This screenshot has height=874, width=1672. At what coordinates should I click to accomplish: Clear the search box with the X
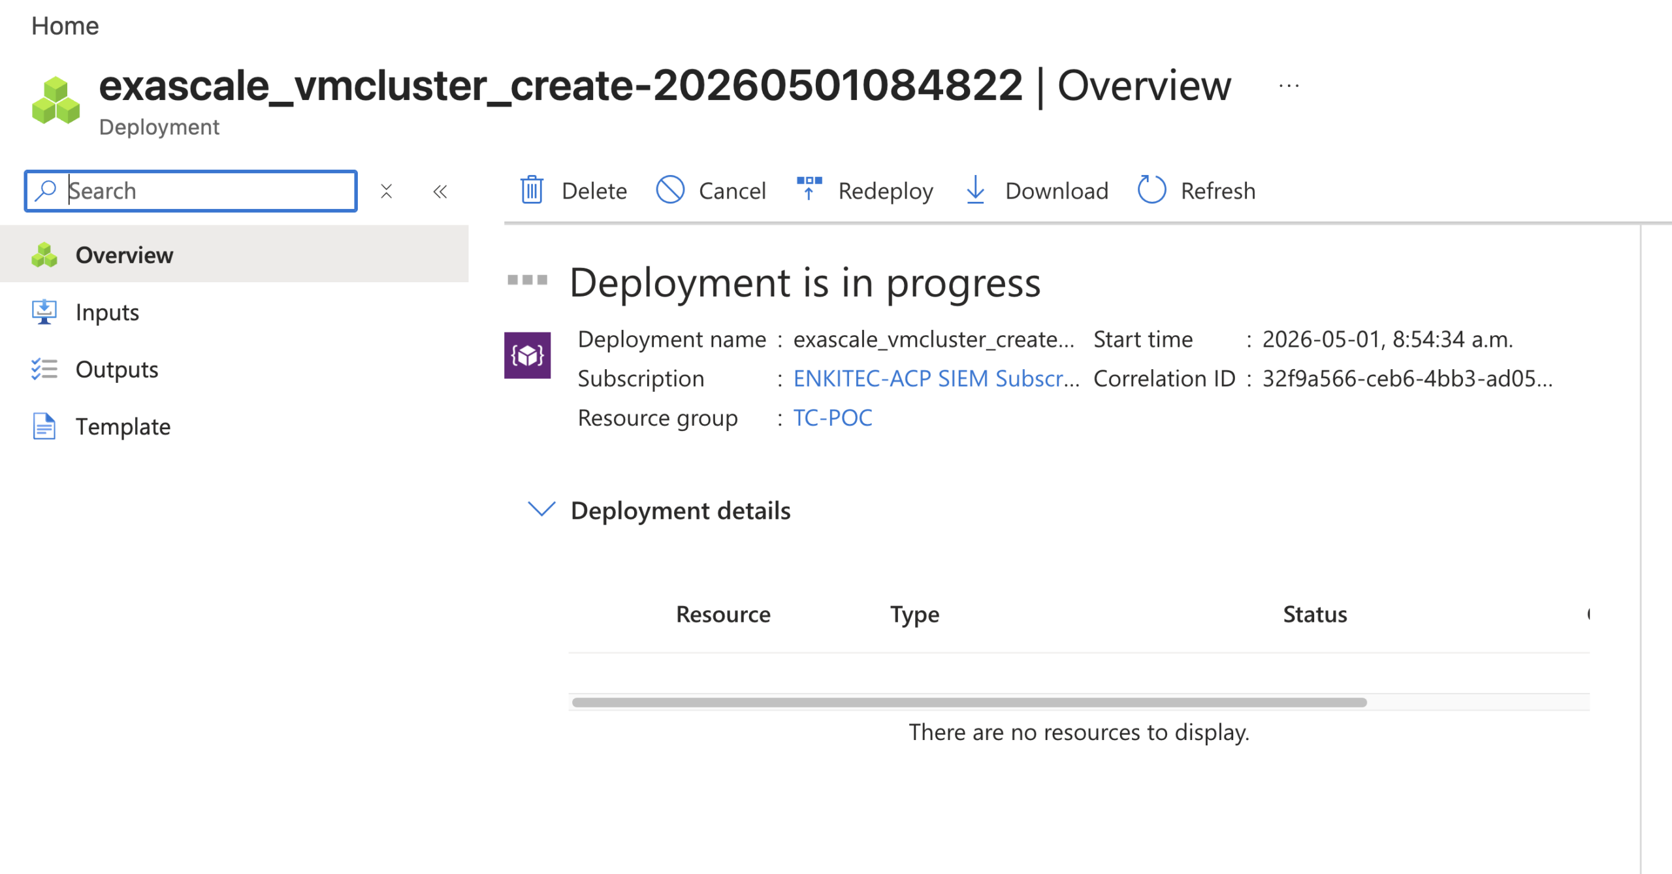click(387, 191)
